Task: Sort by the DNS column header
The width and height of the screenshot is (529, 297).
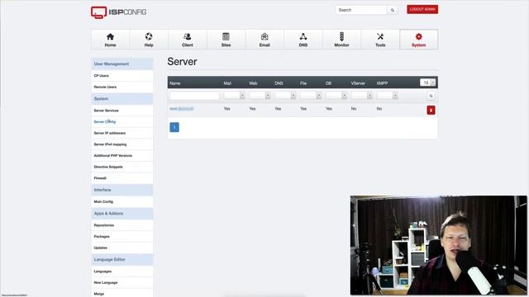Action: pyautogui.click(x=279, y=83)
